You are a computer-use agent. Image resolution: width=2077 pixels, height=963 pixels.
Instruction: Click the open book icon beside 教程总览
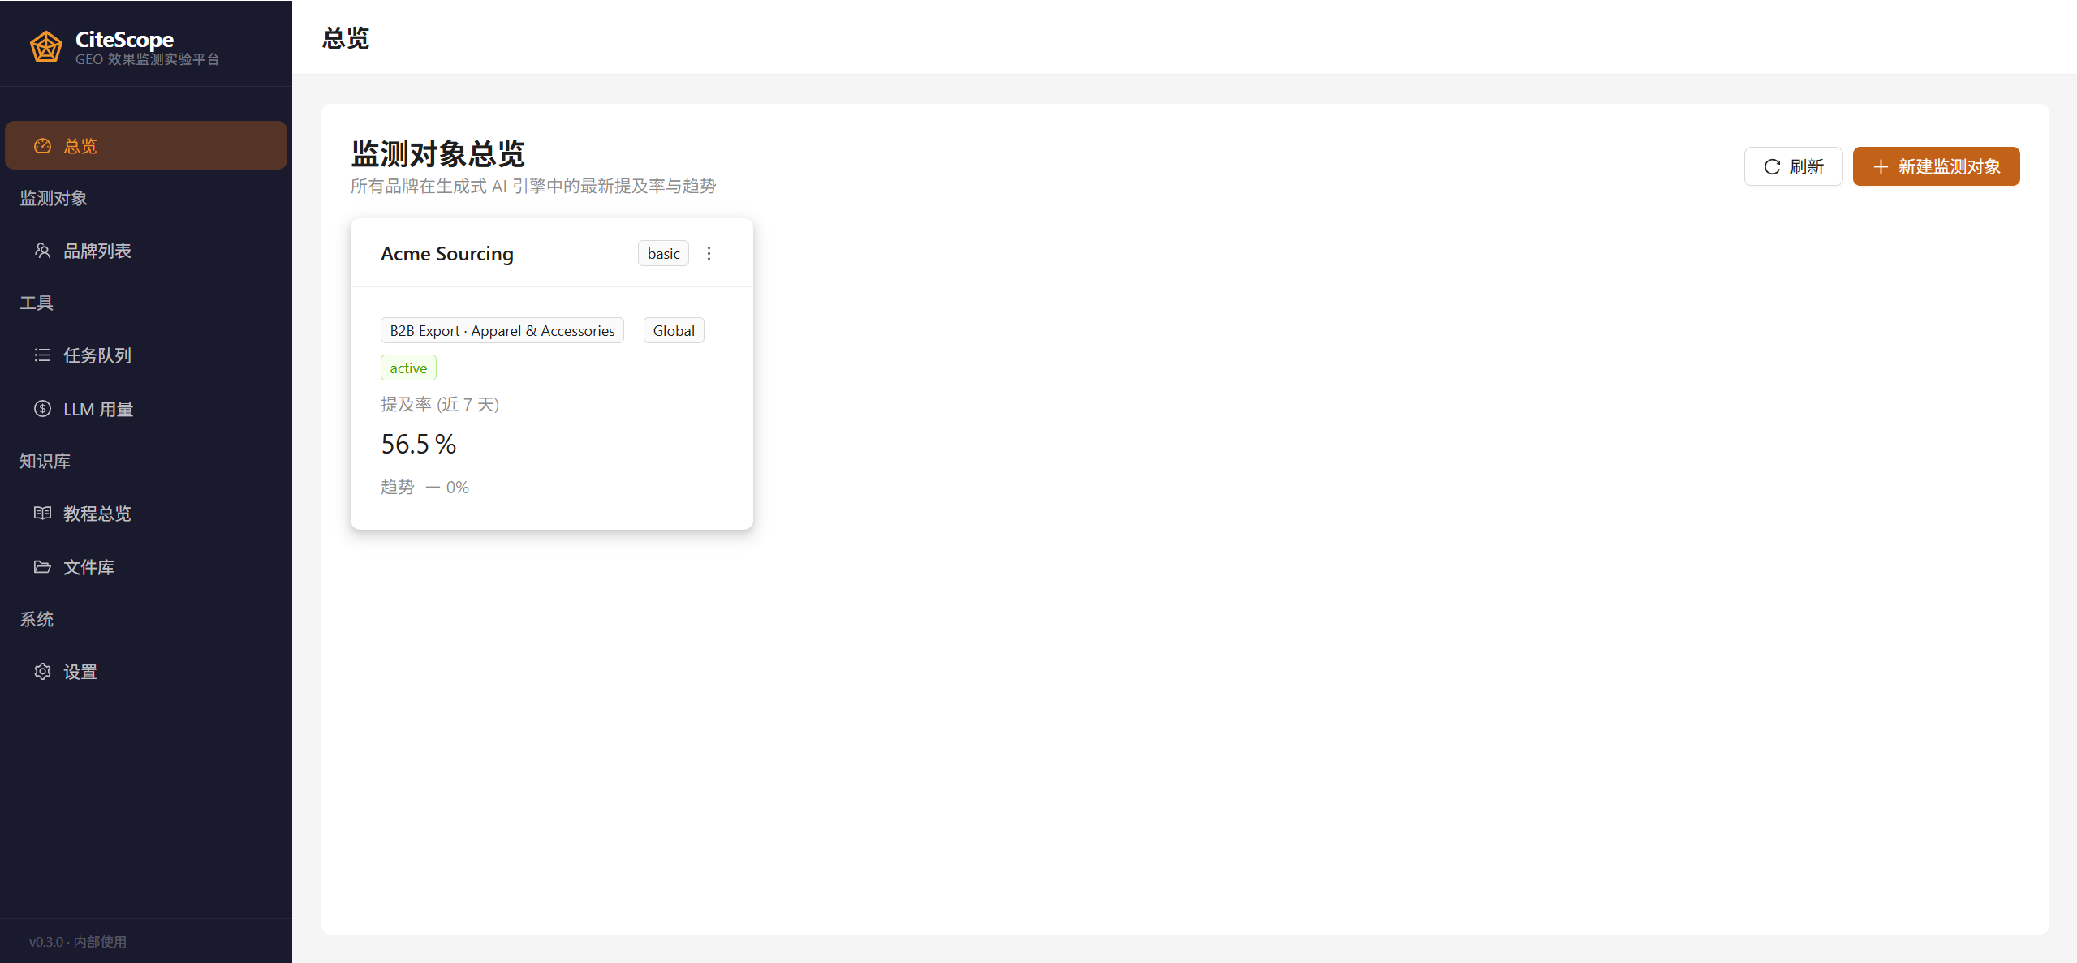[42, 514]
